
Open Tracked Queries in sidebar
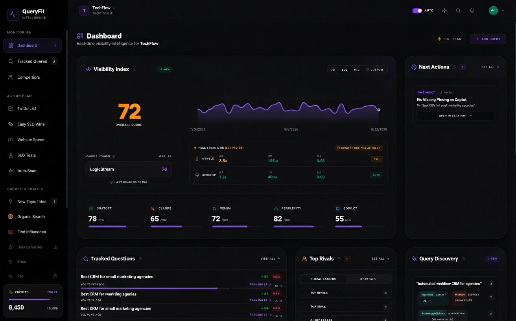[32, 61]
